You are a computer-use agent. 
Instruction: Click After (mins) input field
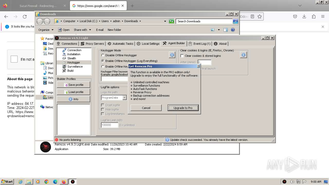(204, 62)
